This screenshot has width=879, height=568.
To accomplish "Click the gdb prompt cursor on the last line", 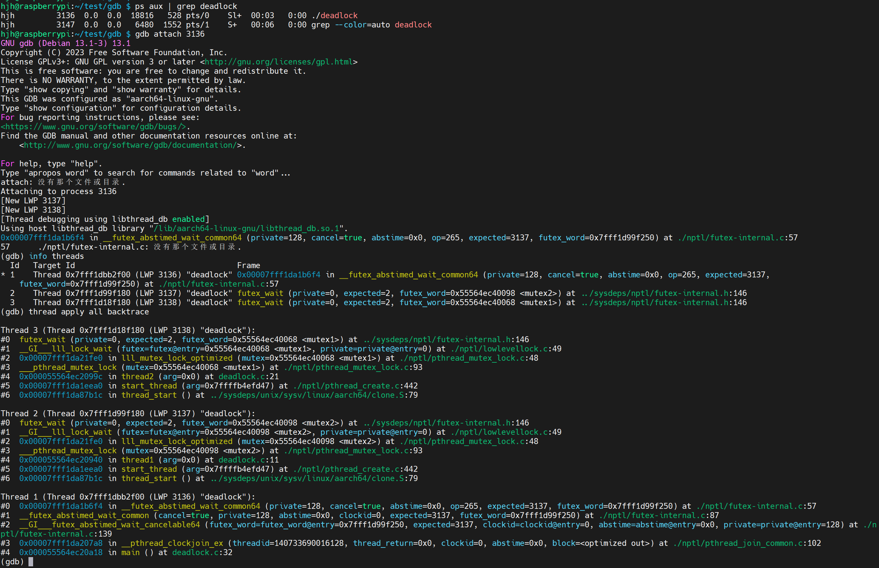I will point(31,562).
